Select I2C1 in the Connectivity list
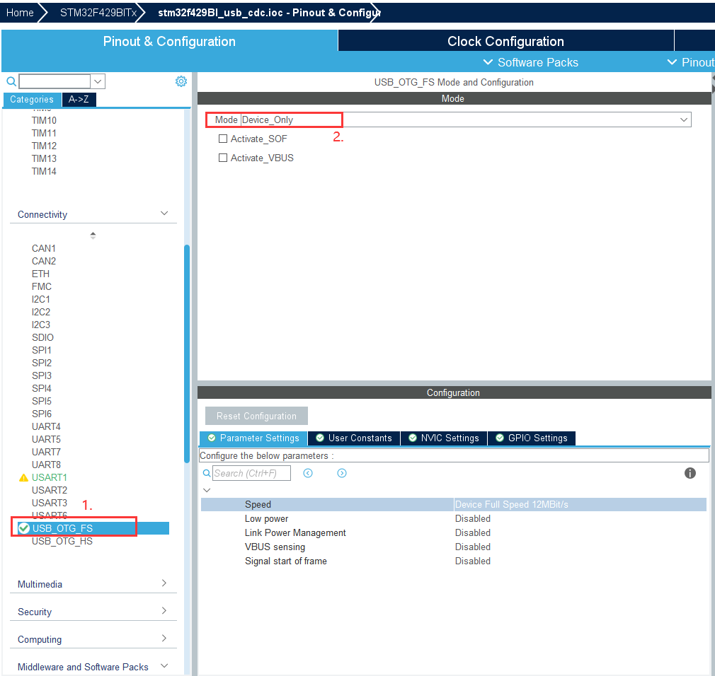The width and height of the screenshot is (715, 676). click(x=41, y=299)
